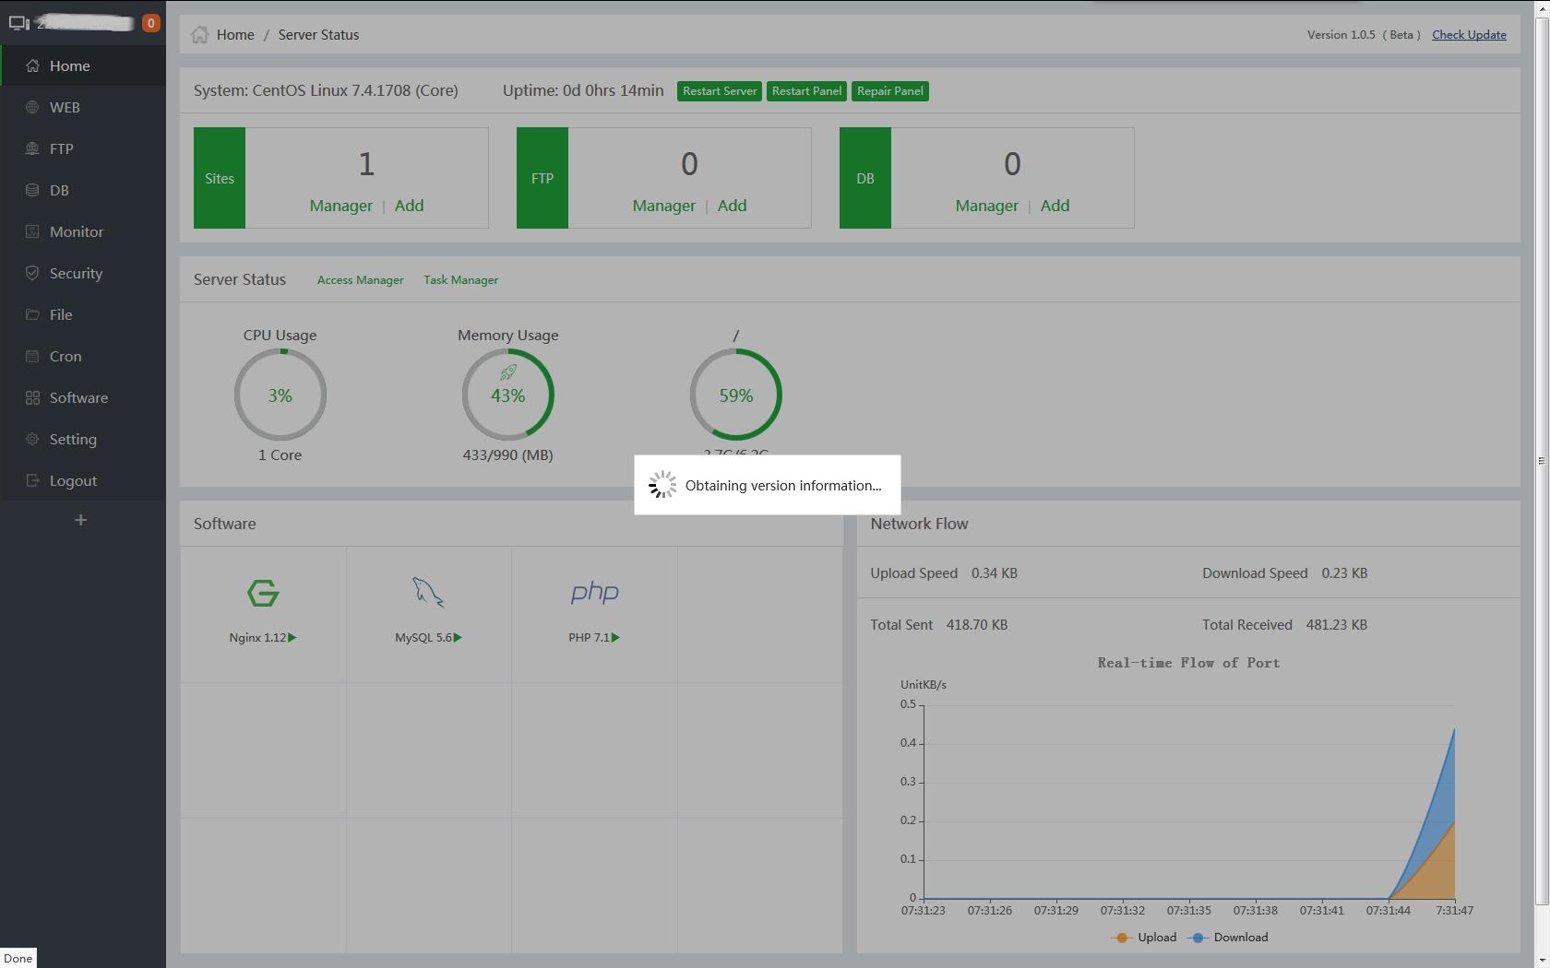Click the Nginx logo icon
The image size is (1550, 968).
click(x=263, y=593)
